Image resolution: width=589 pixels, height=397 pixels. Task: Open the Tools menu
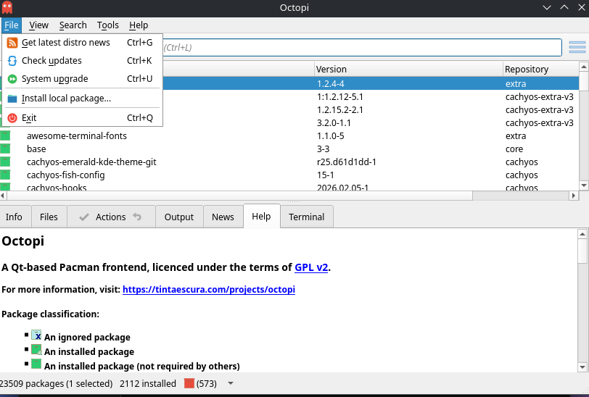[x=108, y=25]
